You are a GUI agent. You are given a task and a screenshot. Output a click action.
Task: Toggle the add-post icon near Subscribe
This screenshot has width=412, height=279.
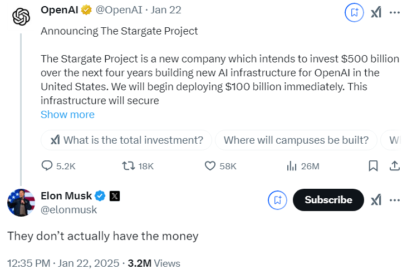pos(277,200)
